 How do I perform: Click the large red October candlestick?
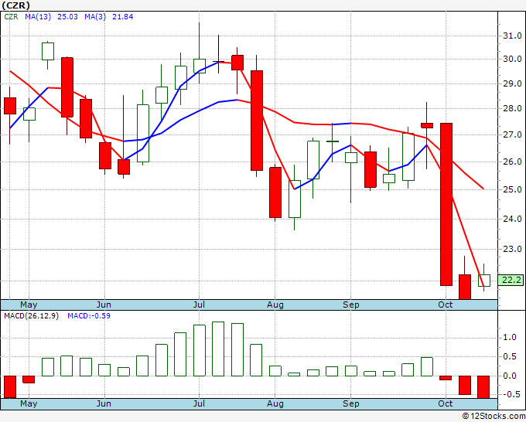click(x=446, y=205)
